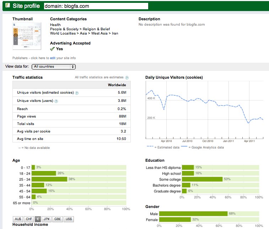Click the Jan 2011 chart axis label
Screen dimensions: 269x229
click(x=228, y=141)
